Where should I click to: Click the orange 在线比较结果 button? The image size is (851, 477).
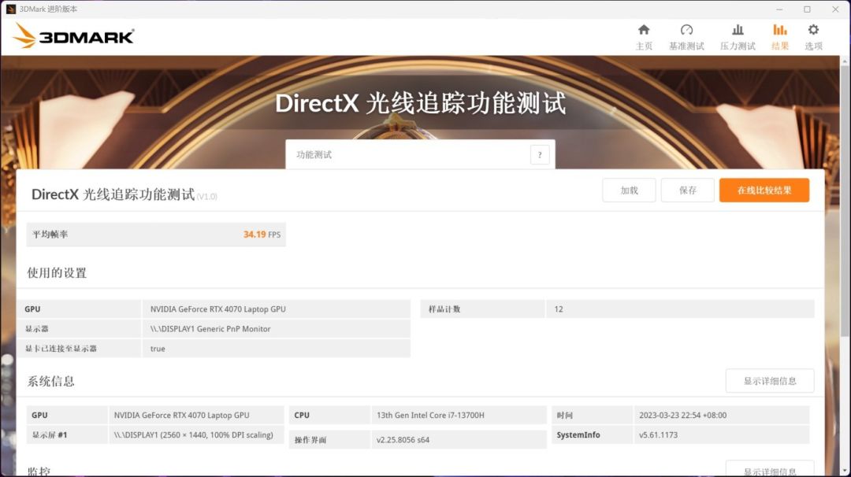click(x=764, y=190)
